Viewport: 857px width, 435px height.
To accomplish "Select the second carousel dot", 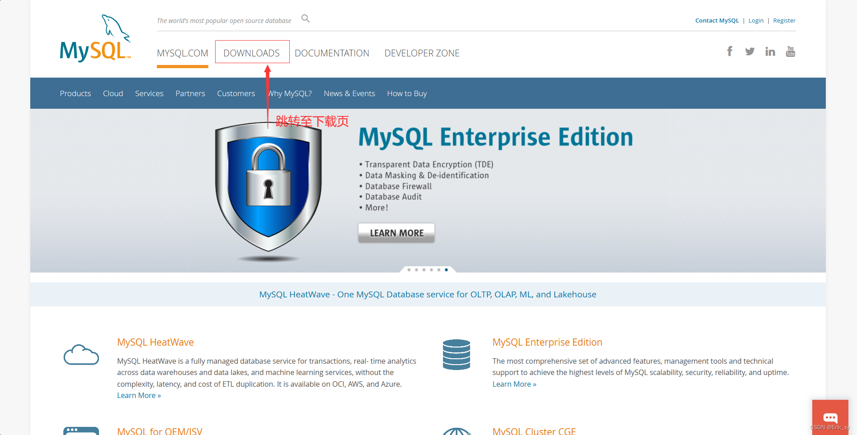I will tap(416, 270).
